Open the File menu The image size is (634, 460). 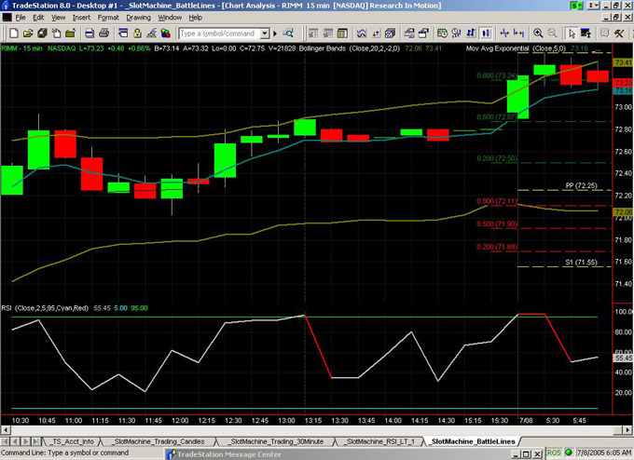point(21,18)
